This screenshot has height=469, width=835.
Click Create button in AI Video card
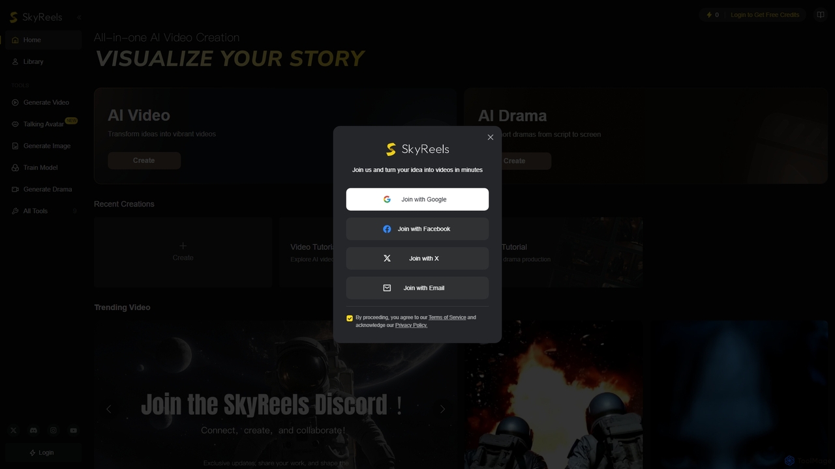[x=144, y=161]
